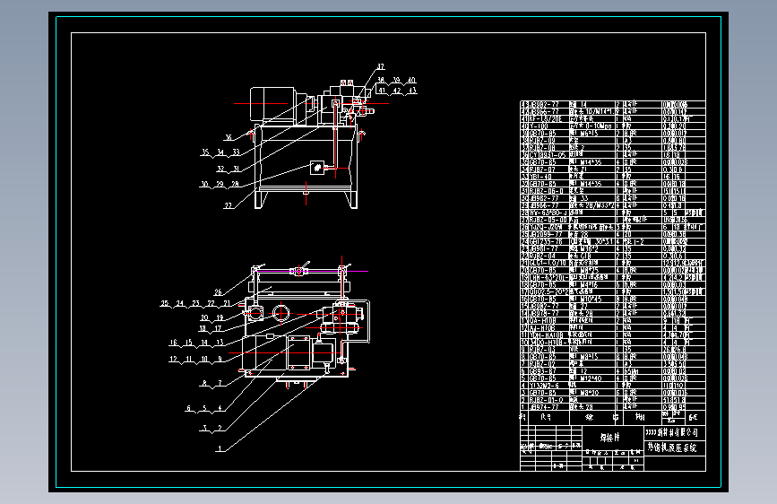Select callout number 3 in plan view
777x504 pixels.
(204, 428)
